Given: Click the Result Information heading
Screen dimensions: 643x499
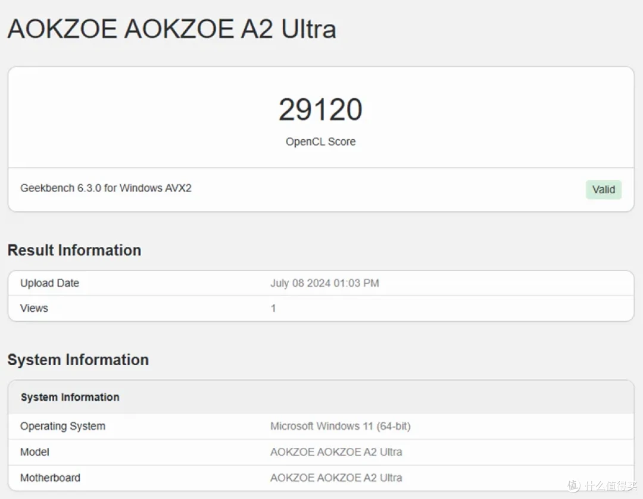Looking at the screenshot, I should point(74,250).
